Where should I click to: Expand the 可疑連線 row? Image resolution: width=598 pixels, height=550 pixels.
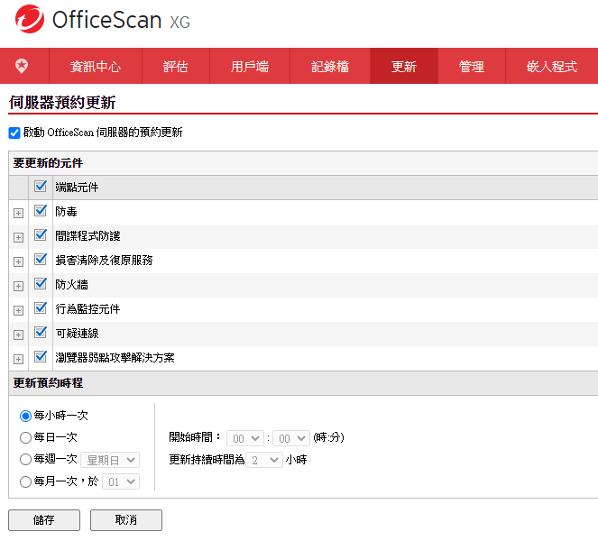pos(18,335)
